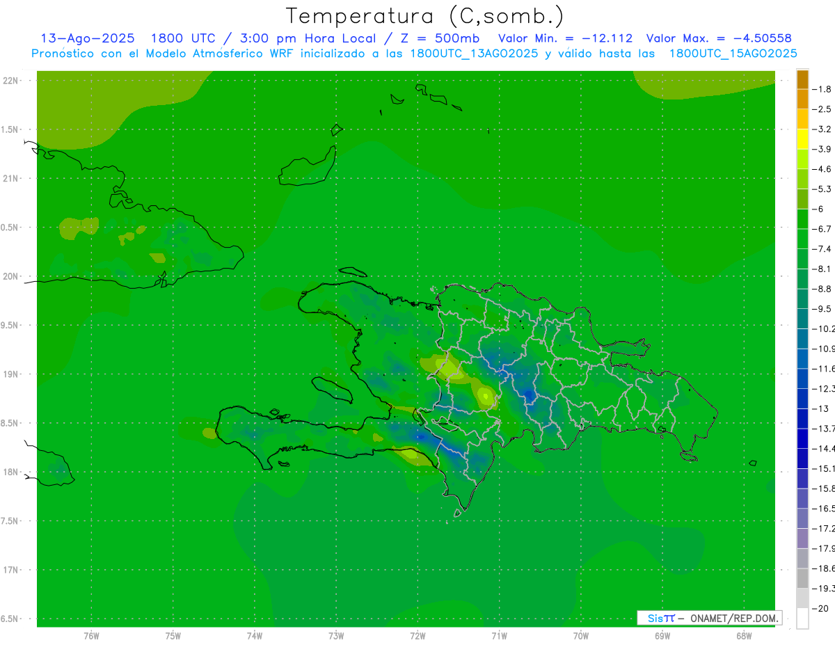
Task: Click the "Z = 500mb" level text
Action: (438, 38)
